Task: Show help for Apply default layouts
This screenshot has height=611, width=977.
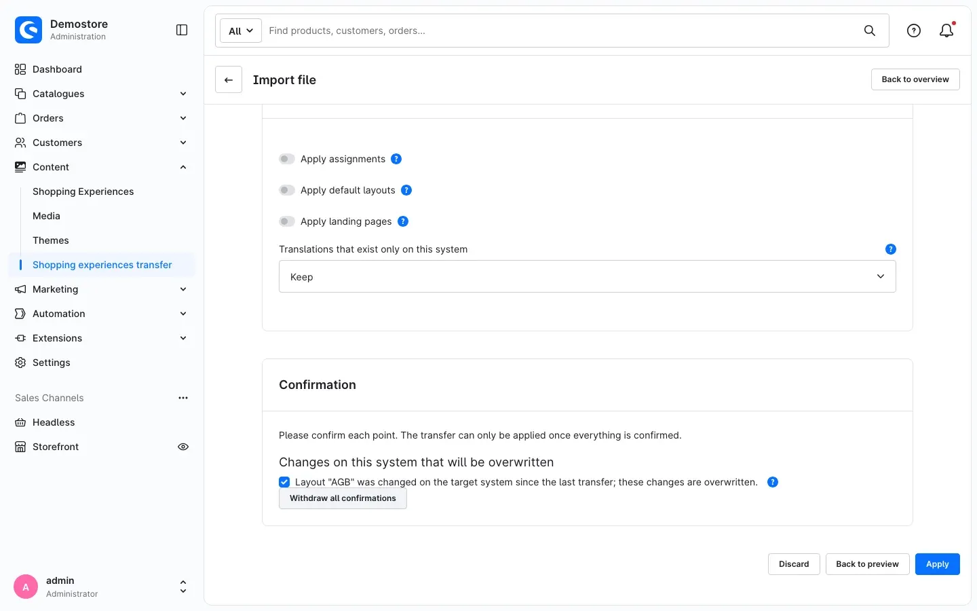Action: 406,190
